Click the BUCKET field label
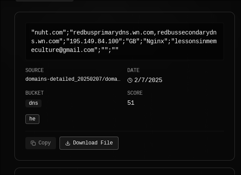 (35, 93)
